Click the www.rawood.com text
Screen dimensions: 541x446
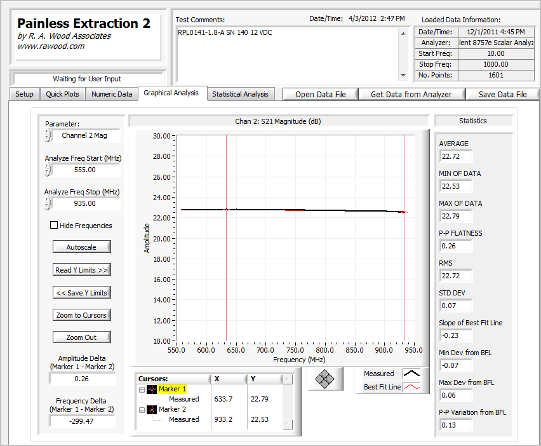51,46
